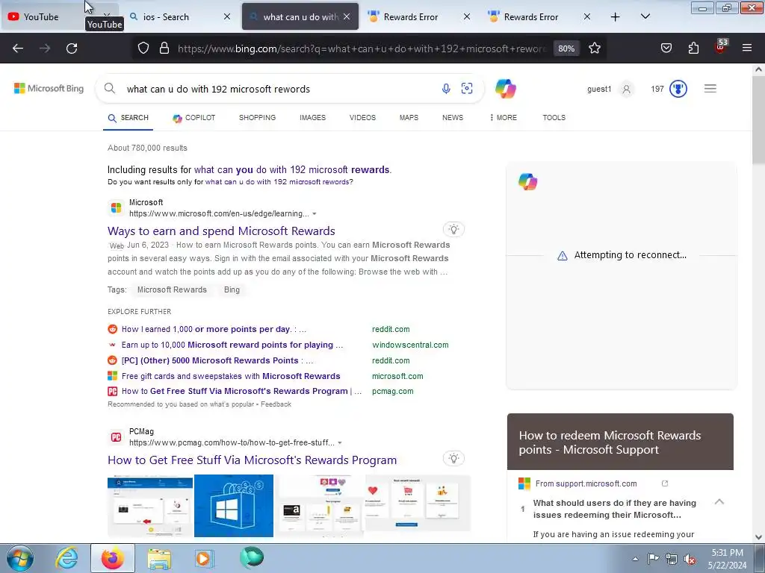Click the Microsoft Rewards tag

[172, 289]
